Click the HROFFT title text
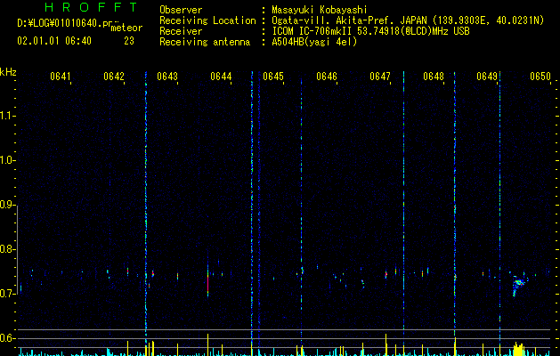Viewport: 560px width, 356px height. click(x=92, y=7)
